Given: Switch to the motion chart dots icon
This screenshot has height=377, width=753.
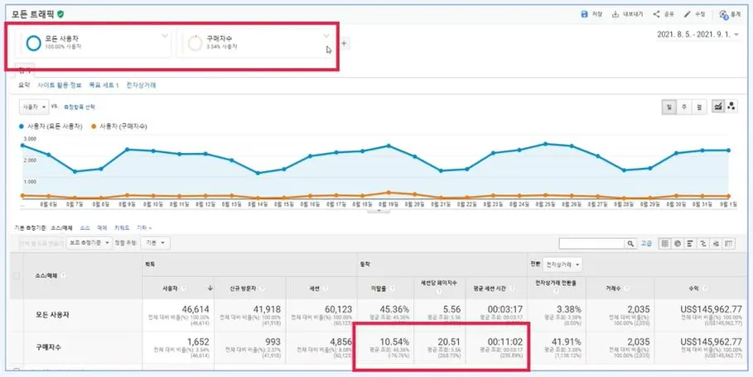Looking at the screenshot, I should [x=731, y=107].
